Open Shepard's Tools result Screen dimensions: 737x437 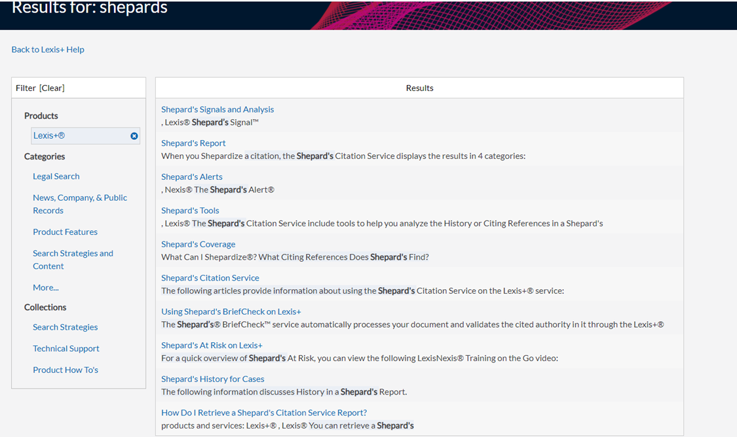click(x=190, y=210)
